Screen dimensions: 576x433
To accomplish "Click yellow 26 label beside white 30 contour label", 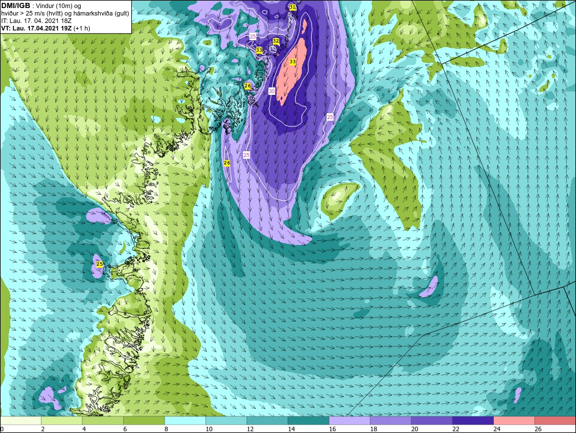I will point(248,86).
